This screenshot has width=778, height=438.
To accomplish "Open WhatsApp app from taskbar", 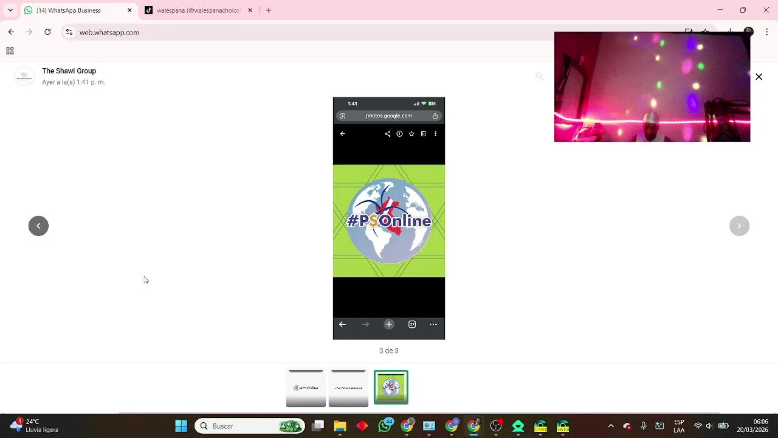I will point(385,426).
